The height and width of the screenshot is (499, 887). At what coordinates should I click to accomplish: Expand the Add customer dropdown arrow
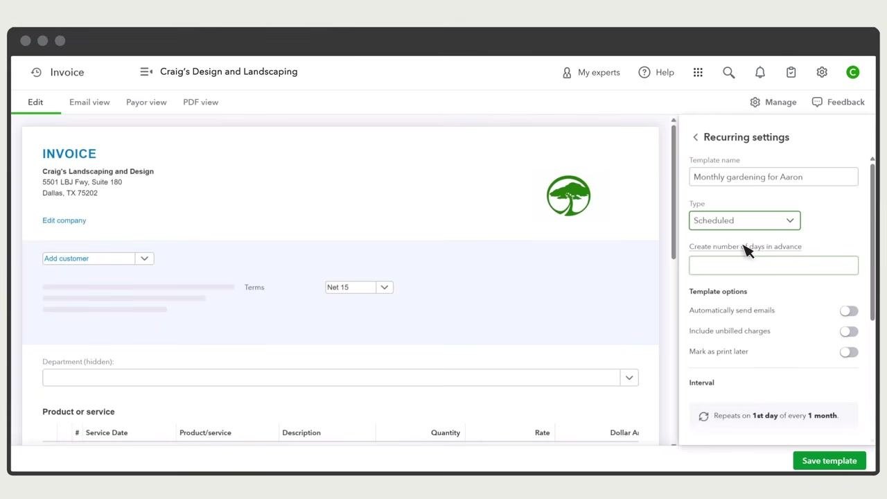[x=144, y=259]
